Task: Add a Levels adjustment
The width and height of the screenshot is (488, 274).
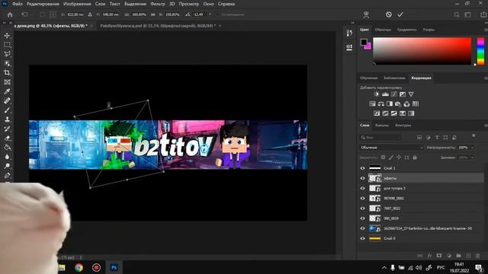Action: (385, 94)
